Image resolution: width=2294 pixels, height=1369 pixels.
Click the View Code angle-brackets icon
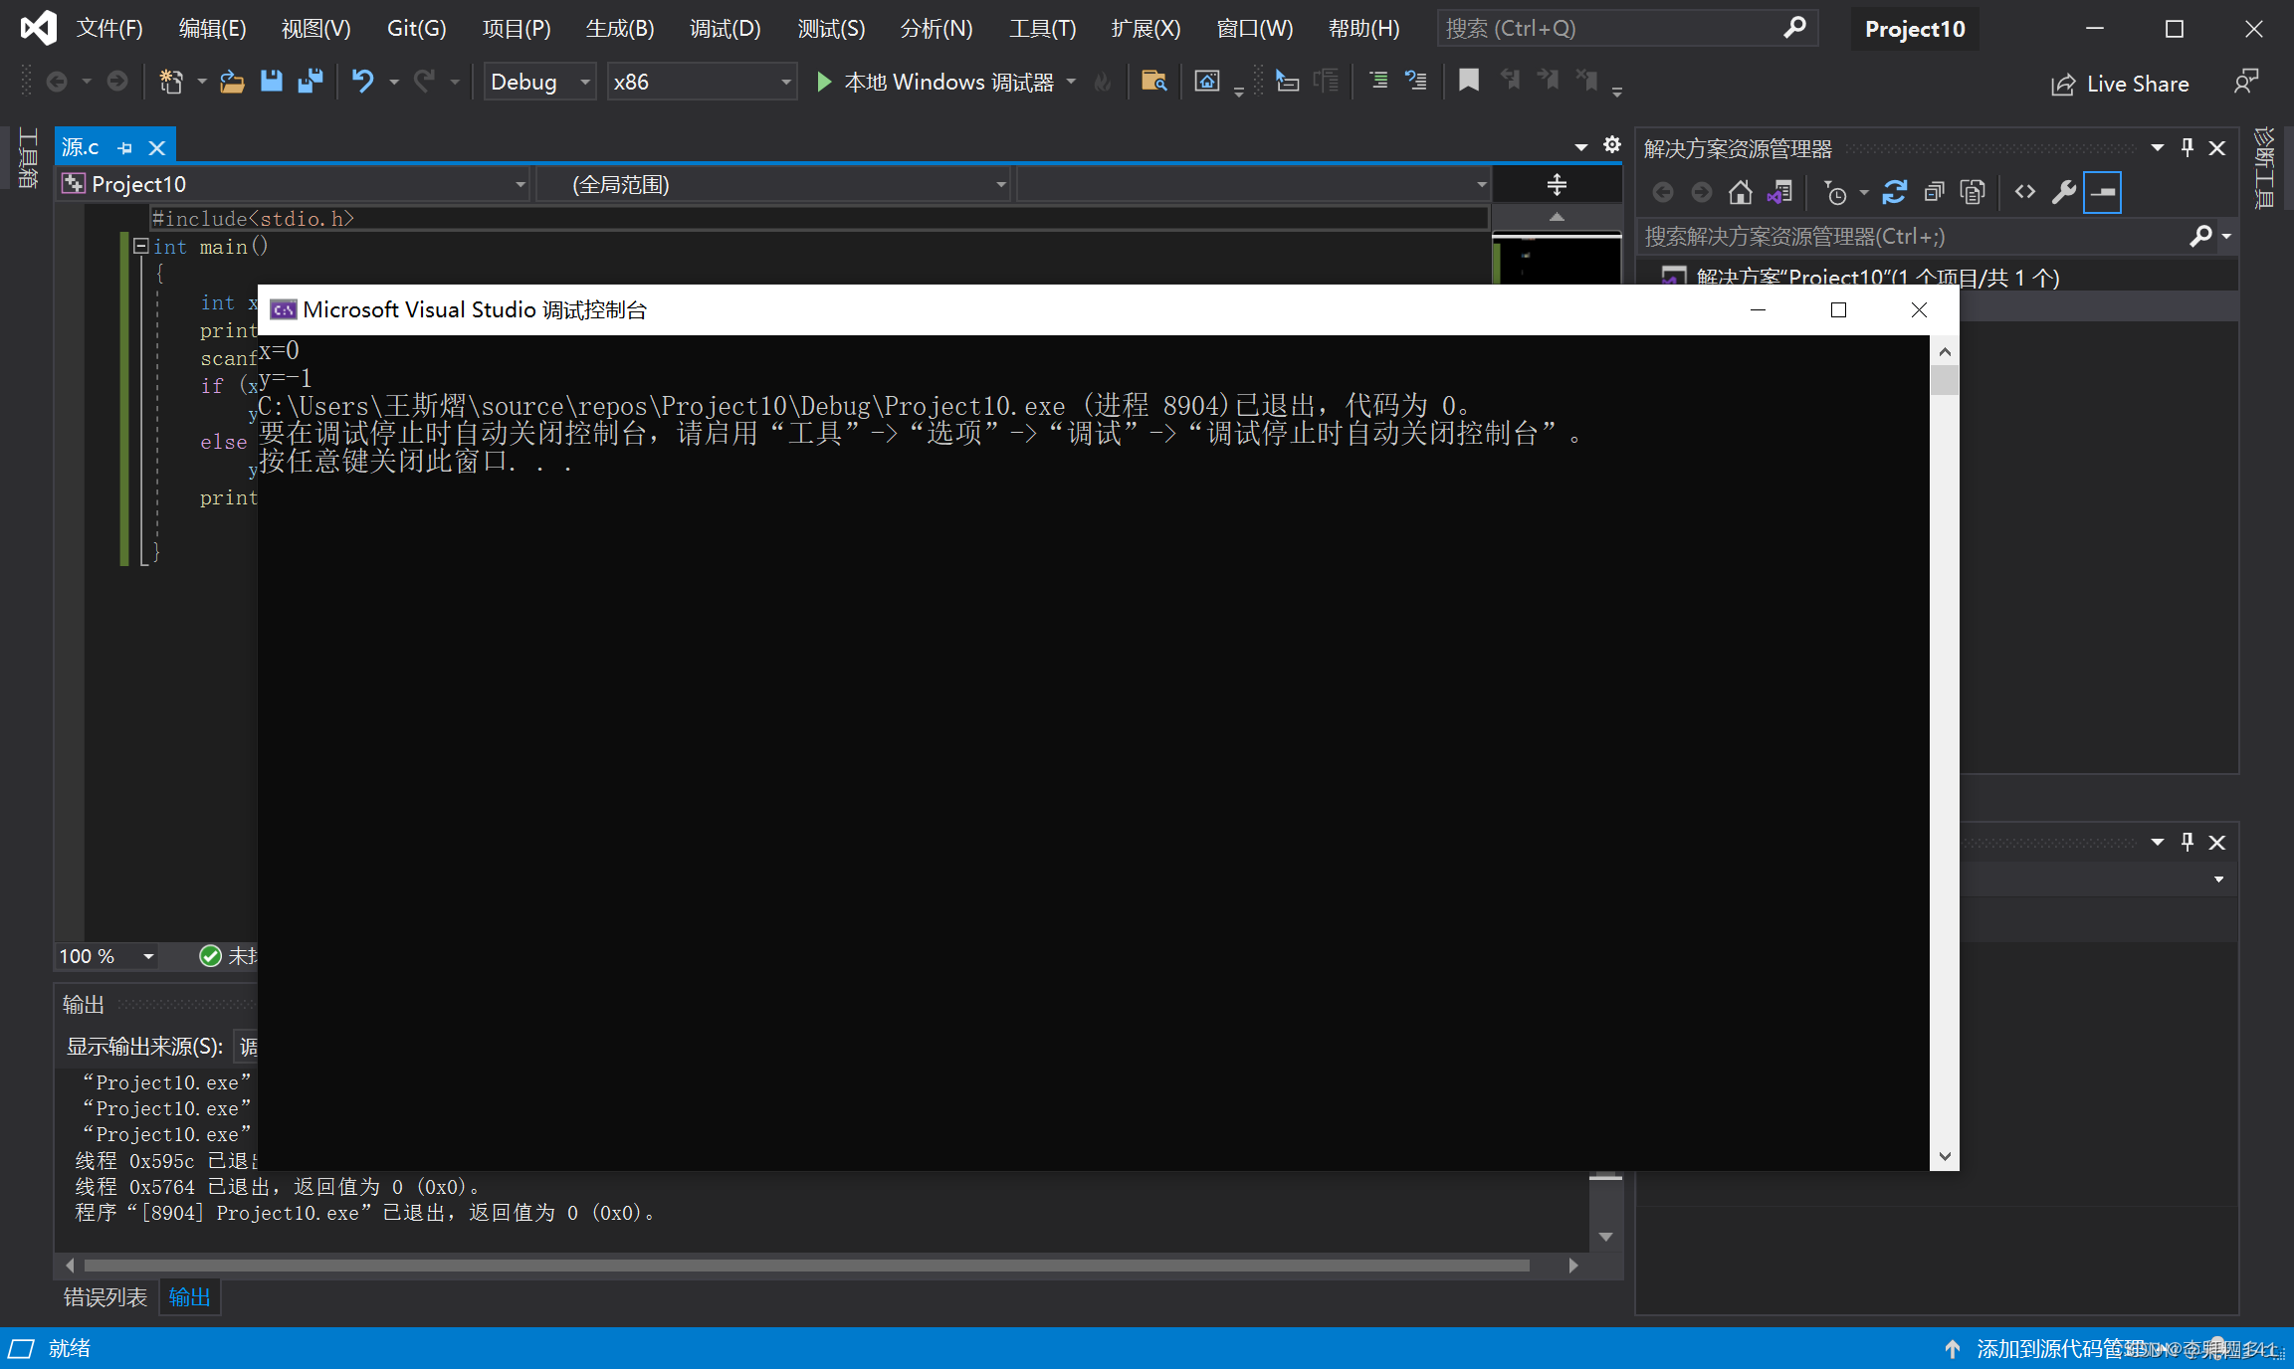(2024, 192)
